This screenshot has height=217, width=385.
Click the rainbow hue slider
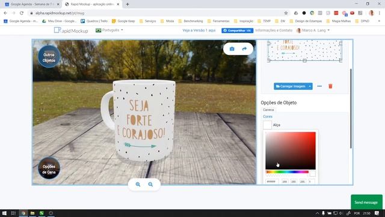(287, 172)
